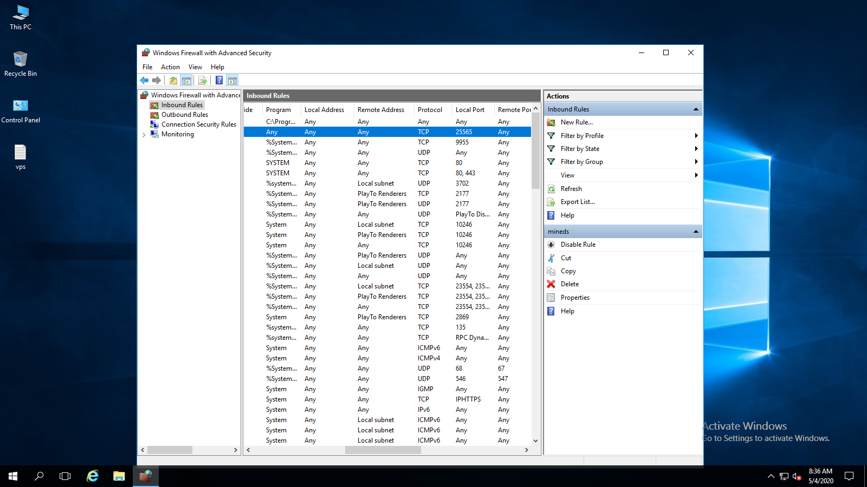This screenshot has width=867, height=487.
Task: Collapse the Inbound Rules actions section
Action: 696,109
